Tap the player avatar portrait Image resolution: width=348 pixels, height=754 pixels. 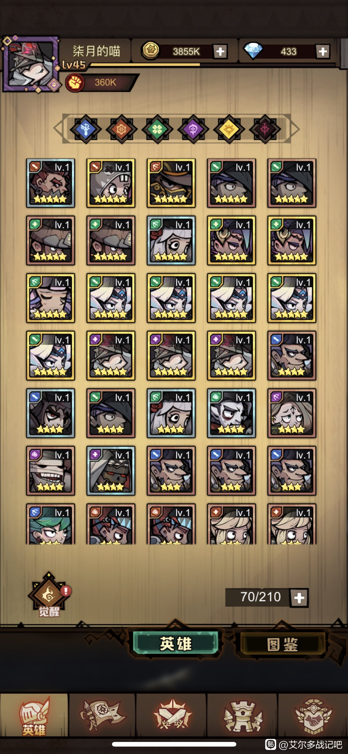tap(31, 64)
